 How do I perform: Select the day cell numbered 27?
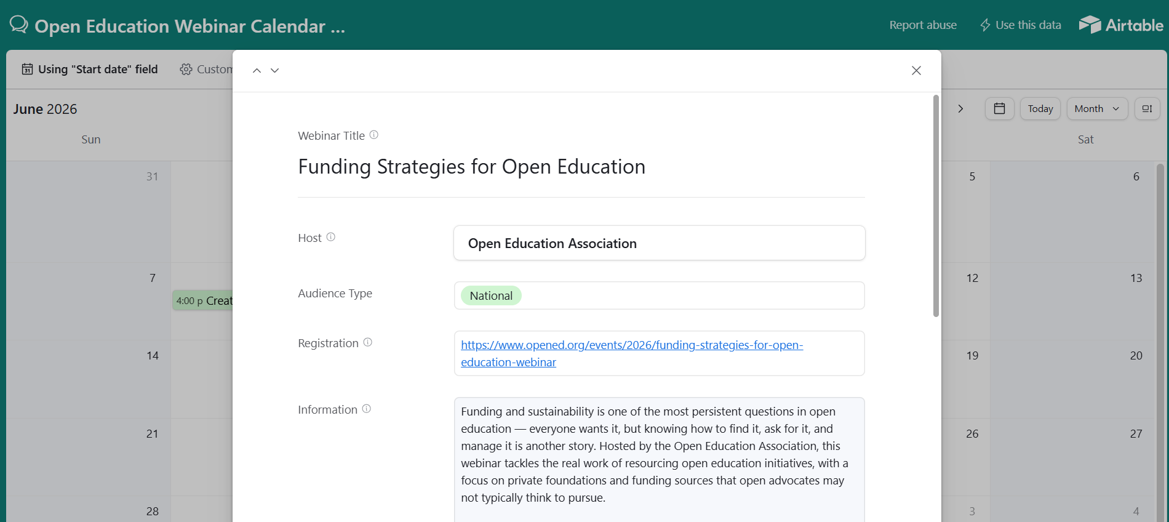[x=1073, y=457]
